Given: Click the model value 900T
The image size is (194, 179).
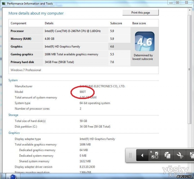Looking at the screenshot, I should [83, 92].
